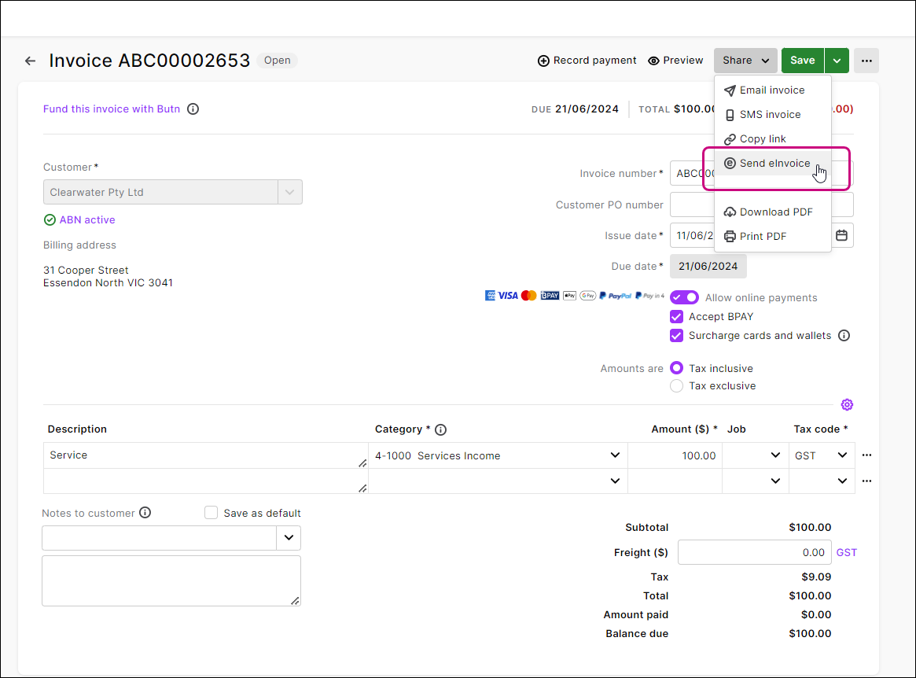The width and height of the screenshot is (916, 678).
Task: Uncheck the Accept BPAY checkbox
Action: 676,316
